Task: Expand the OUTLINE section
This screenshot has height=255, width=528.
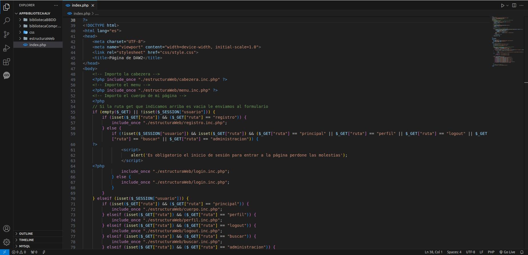Action: click(38, 233)
